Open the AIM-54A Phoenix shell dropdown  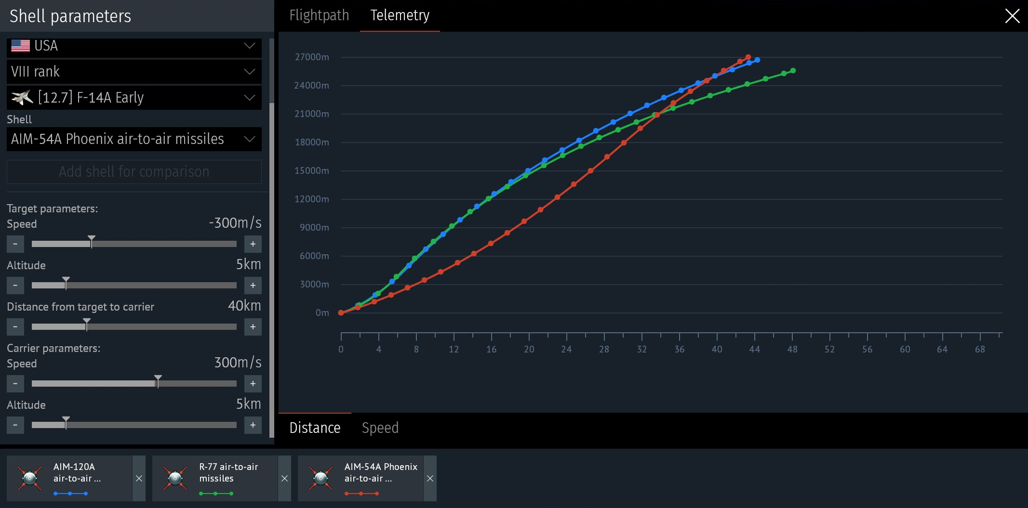(x=134, y=139)
